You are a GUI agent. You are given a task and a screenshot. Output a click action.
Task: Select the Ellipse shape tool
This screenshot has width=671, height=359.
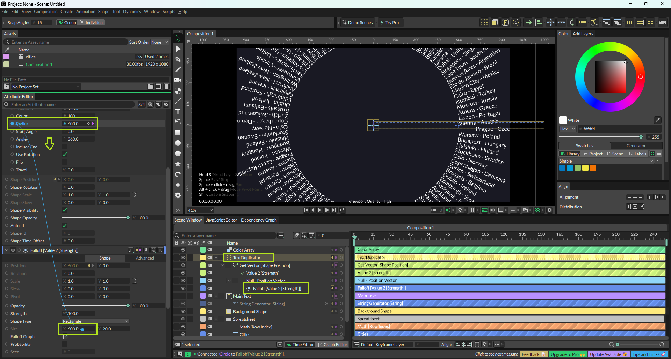[x=178, y=143]
